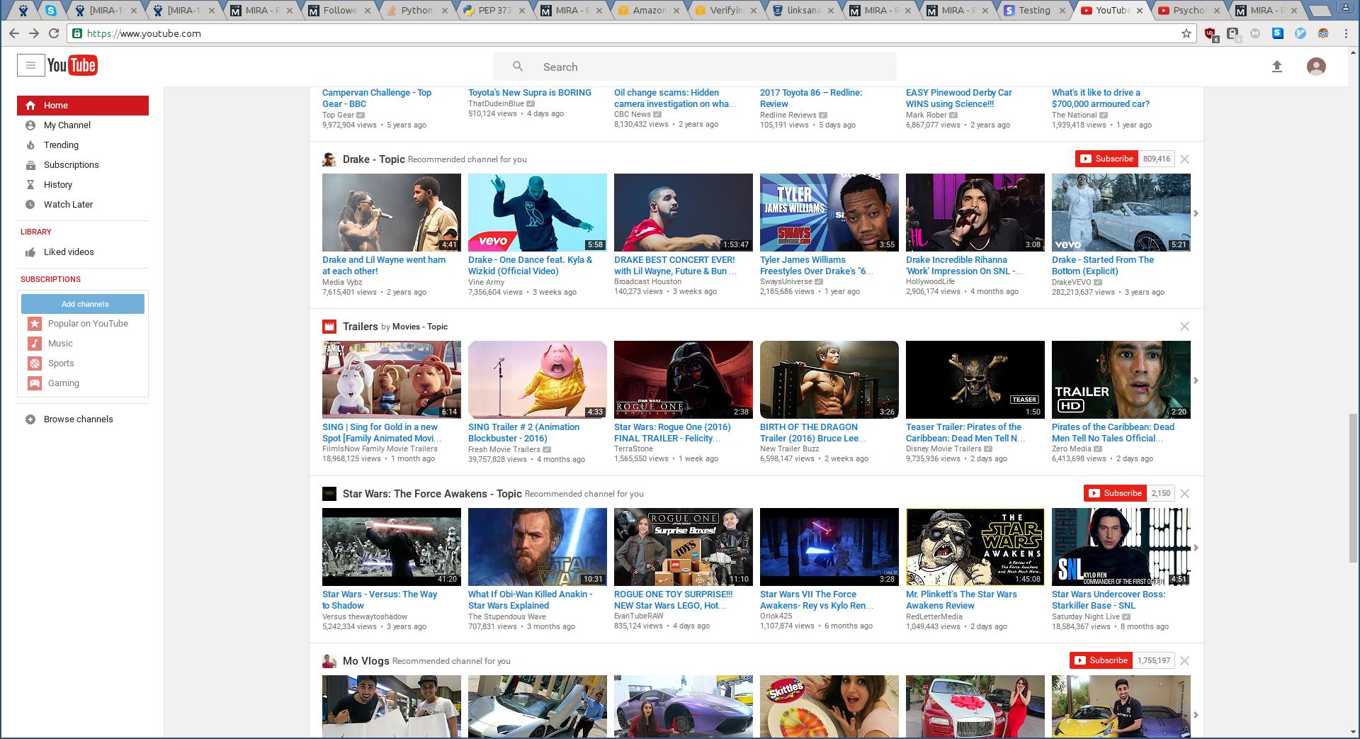Screen dimensions: 1360x739
Task: Open the Drake - Topic channel avatar
Action: click(x=329, y=159)
